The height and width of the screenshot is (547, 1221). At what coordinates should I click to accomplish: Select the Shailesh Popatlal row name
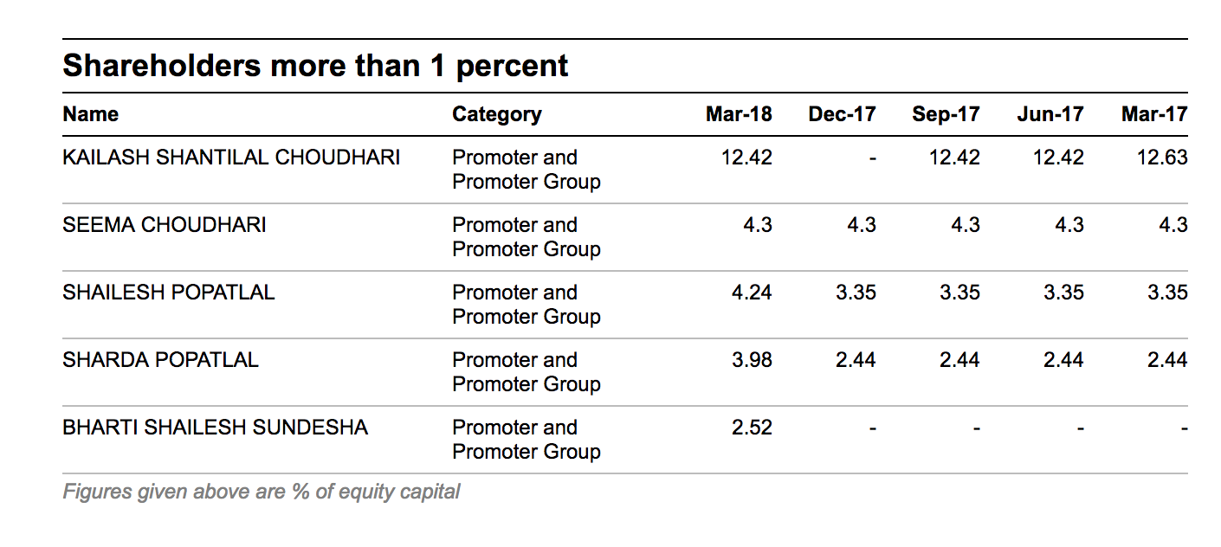coord(169,293)
